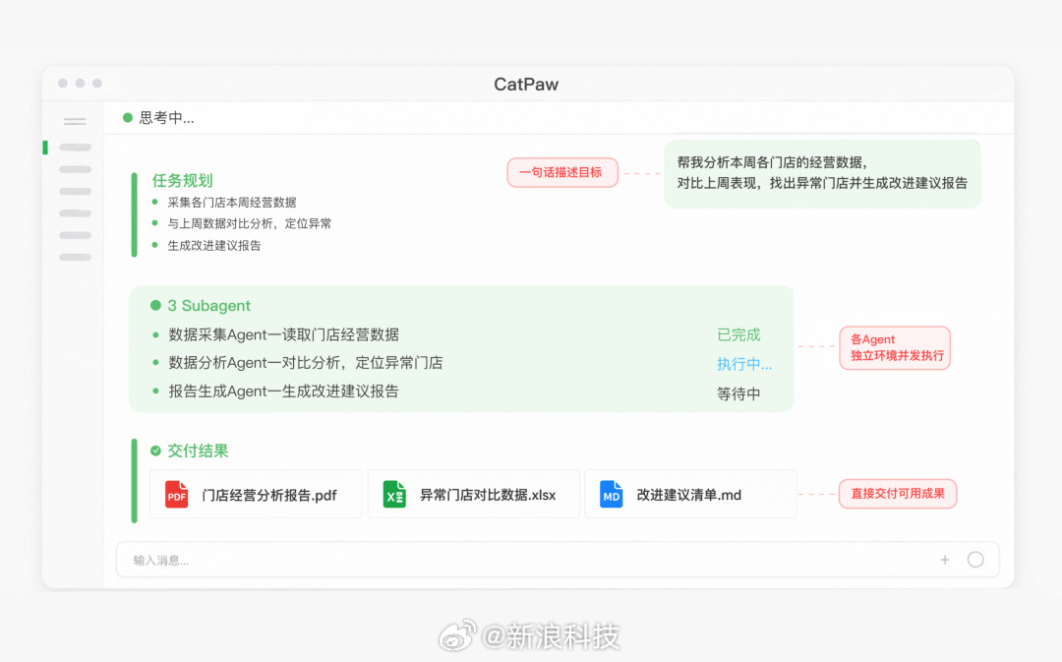Click 报告生成Agent—生成改进建议报告 row
1062x662 pixels.
coord(284,391)
